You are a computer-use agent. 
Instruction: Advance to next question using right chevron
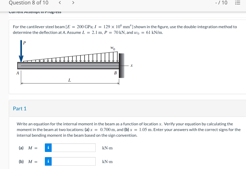[x=73, y=3]
